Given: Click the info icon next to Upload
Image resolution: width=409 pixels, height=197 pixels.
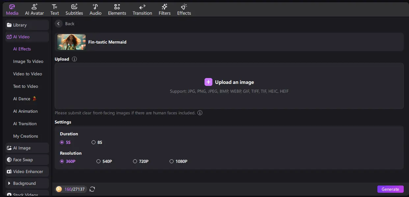Looking at the screenshot, I should (x=74, y=59).
